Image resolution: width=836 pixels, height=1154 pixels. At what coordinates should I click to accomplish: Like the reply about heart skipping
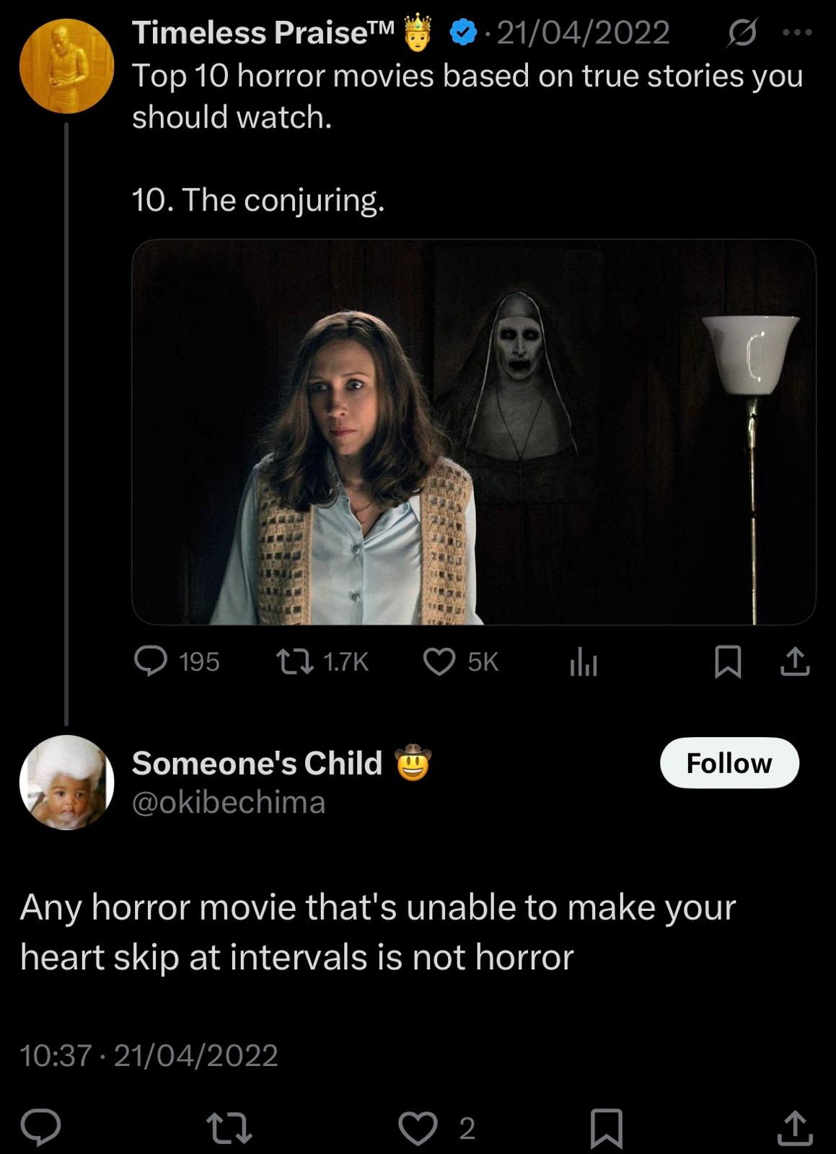tap(418, 1127)
